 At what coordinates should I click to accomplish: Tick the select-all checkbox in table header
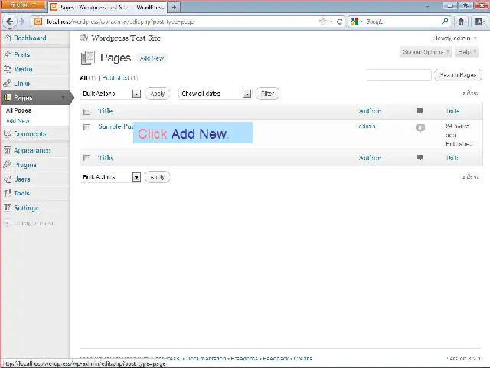coord(87,112)
